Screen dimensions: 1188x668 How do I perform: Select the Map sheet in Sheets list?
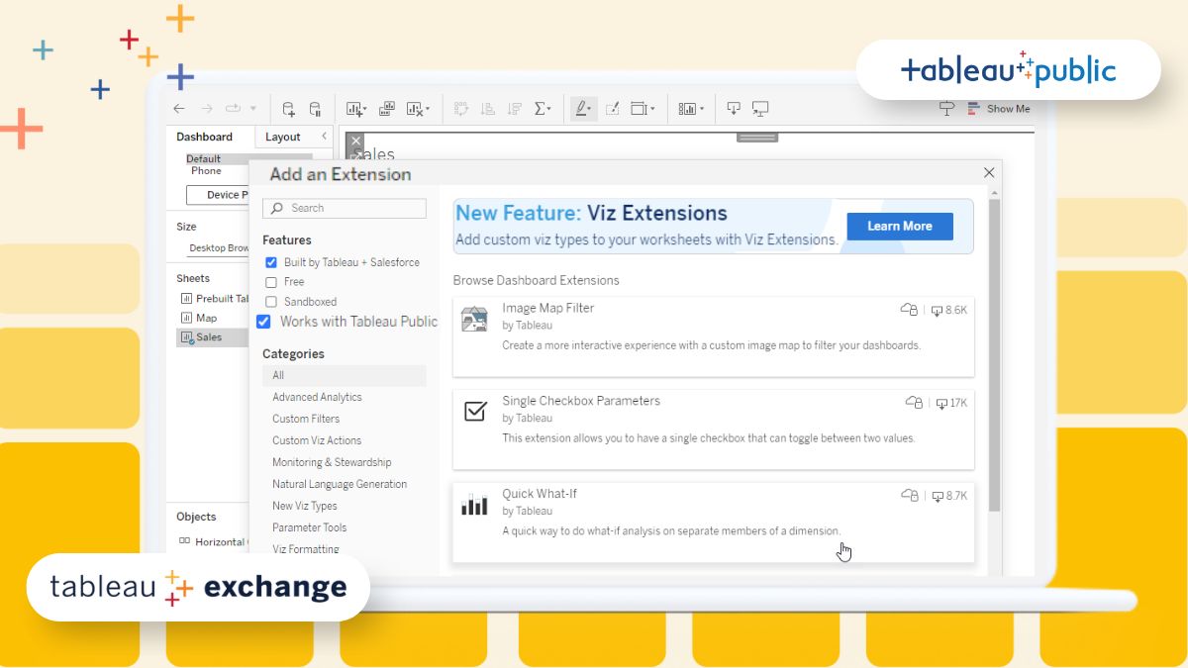(206, 318)
